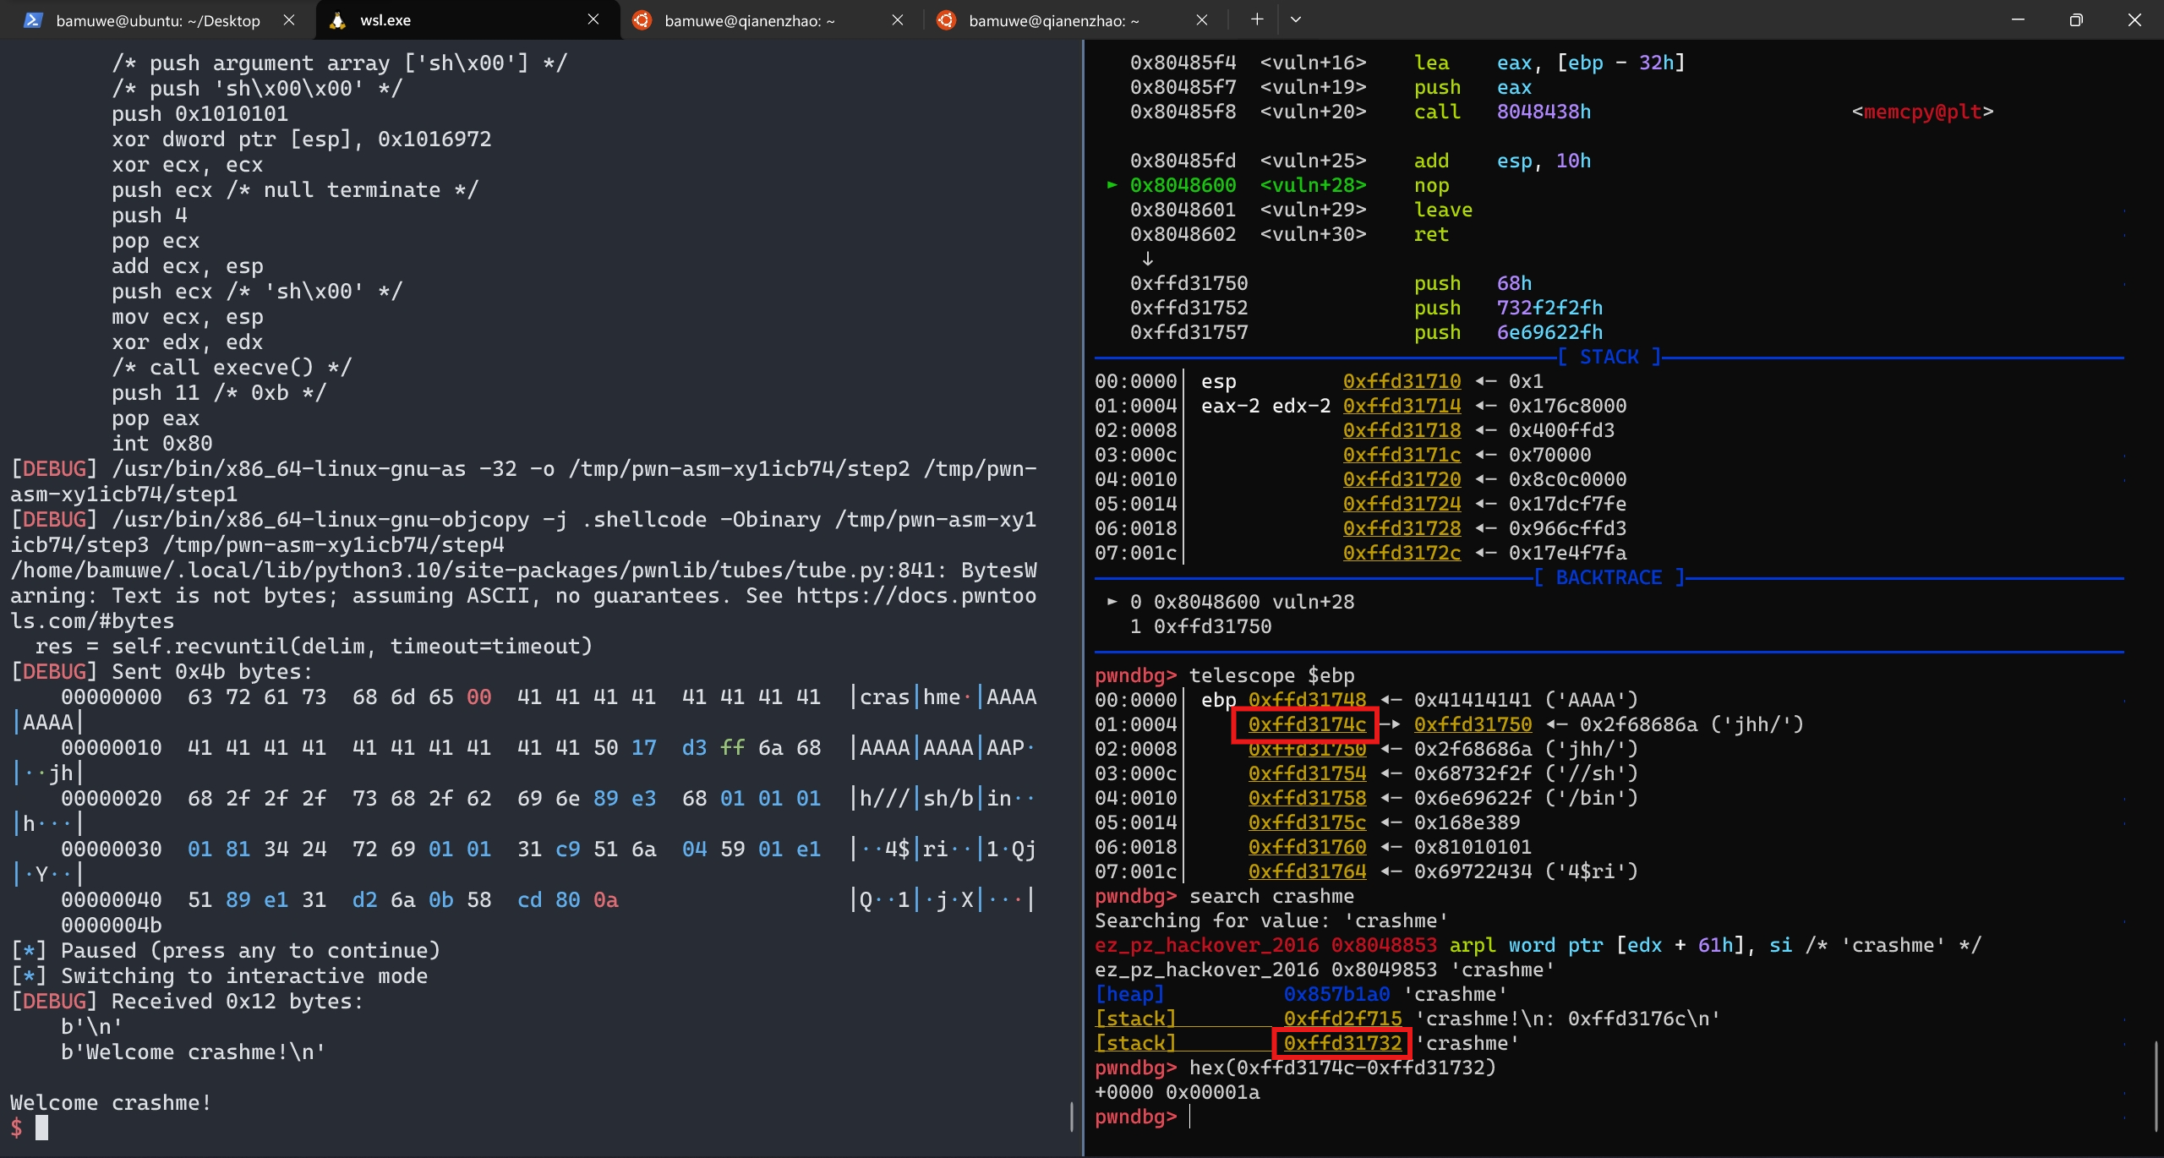Click 'push 732f2f2fh' shellcode instruction
The height and width of the screenshot is (1158, 2164).
pos(1508,308)
